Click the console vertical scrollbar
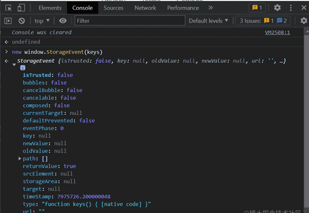The image size is (309, 213). [x=307, y=120]
